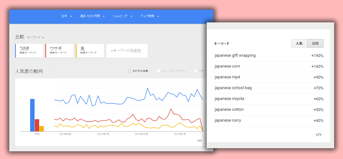Click help icon next to カテゴリと比較

[x=151, y=71]
